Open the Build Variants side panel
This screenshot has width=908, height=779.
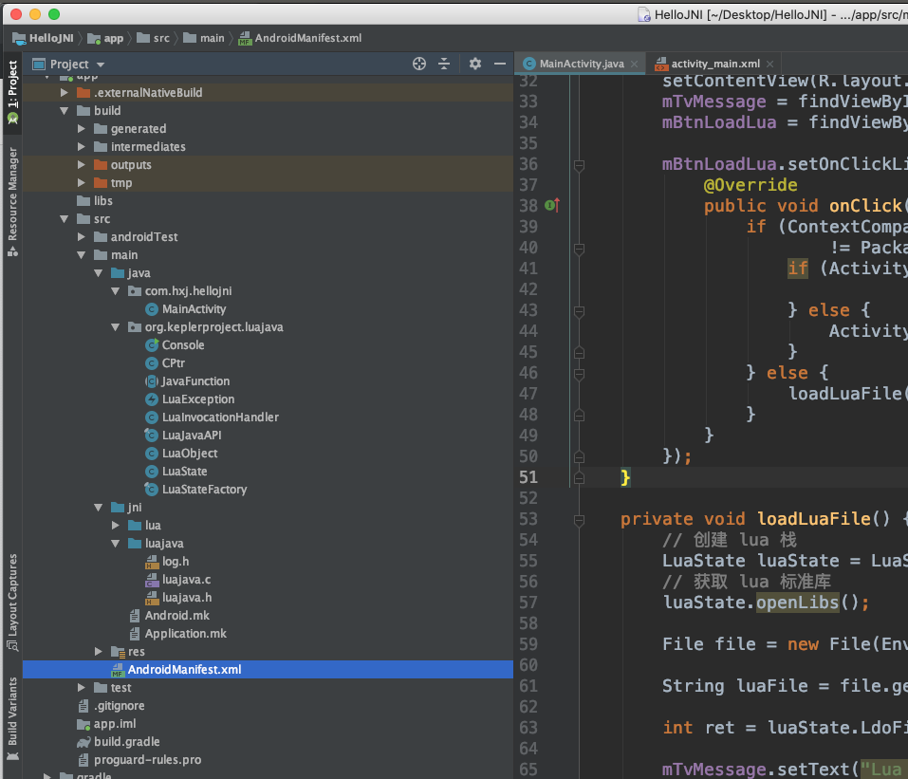coord(12,718)
